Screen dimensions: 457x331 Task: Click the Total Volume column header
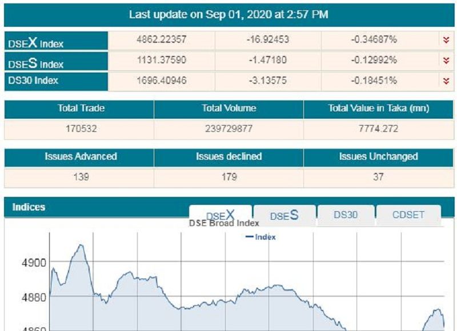tap(228, 108)
